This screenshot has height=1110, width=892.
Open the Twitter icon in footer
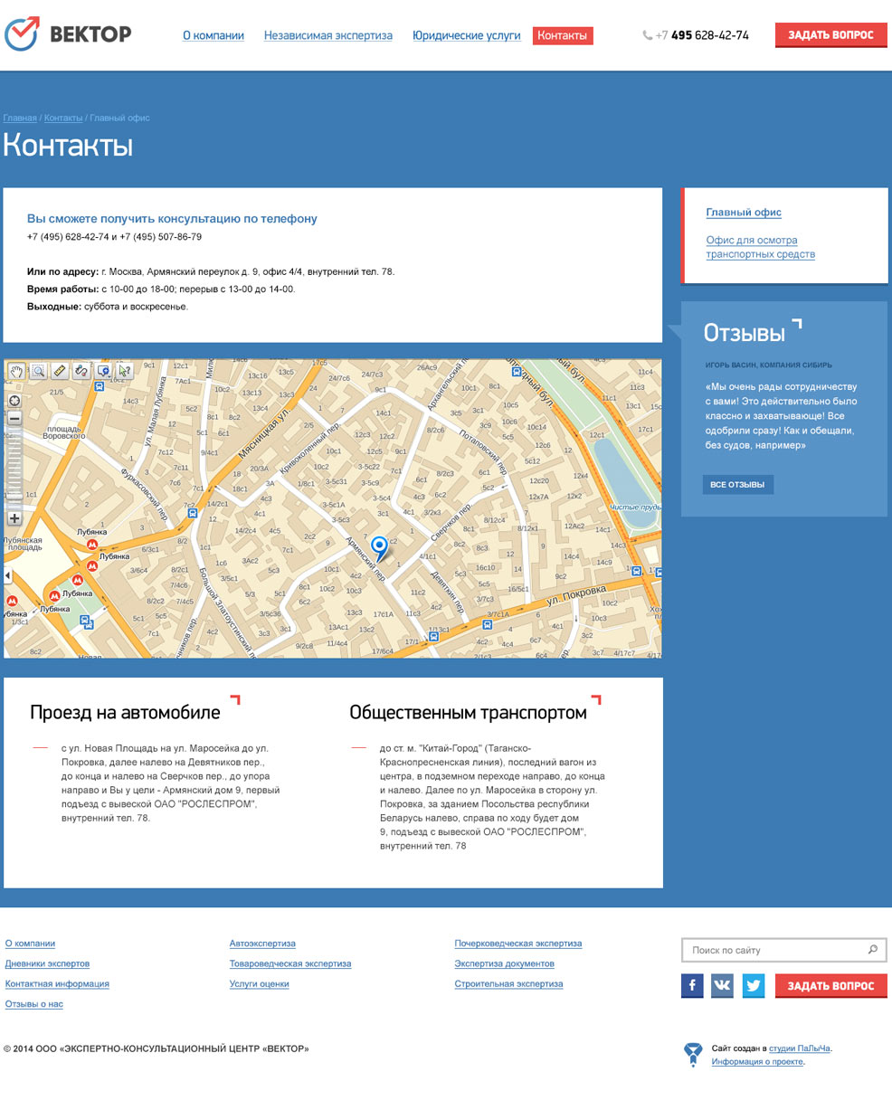(754, 985)
